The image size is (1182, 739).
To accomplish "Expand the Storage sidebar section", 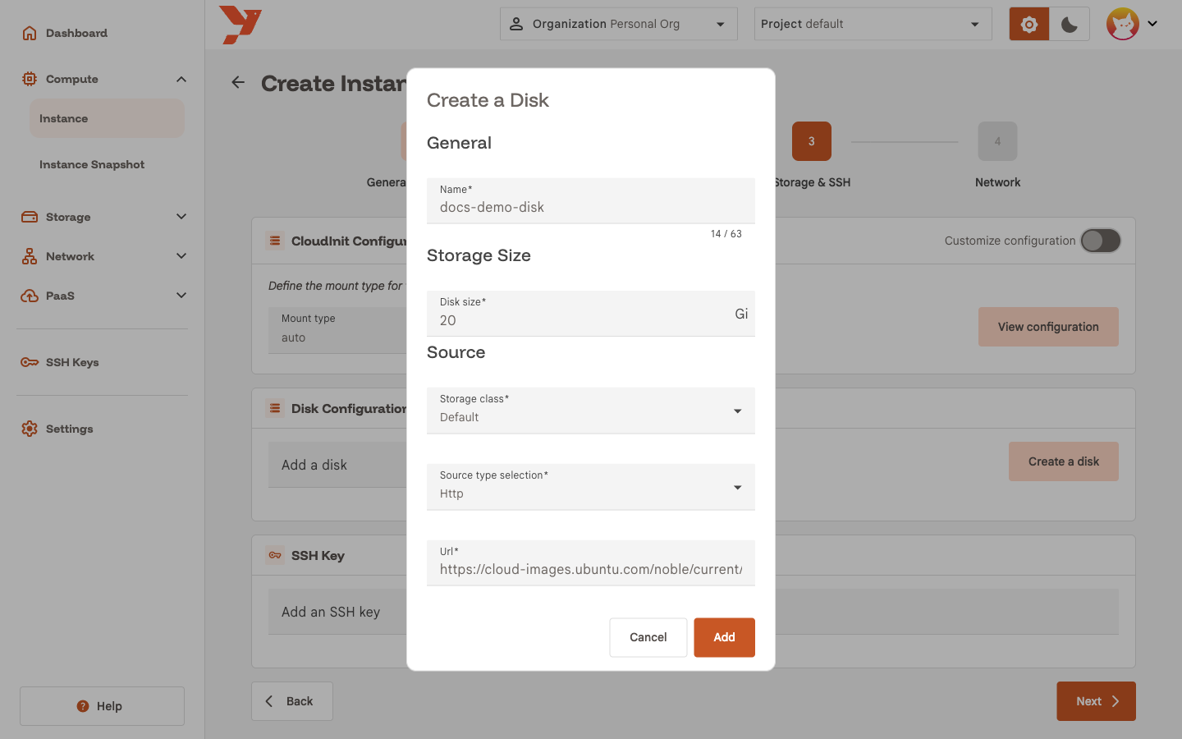I will tap(181, 217).
